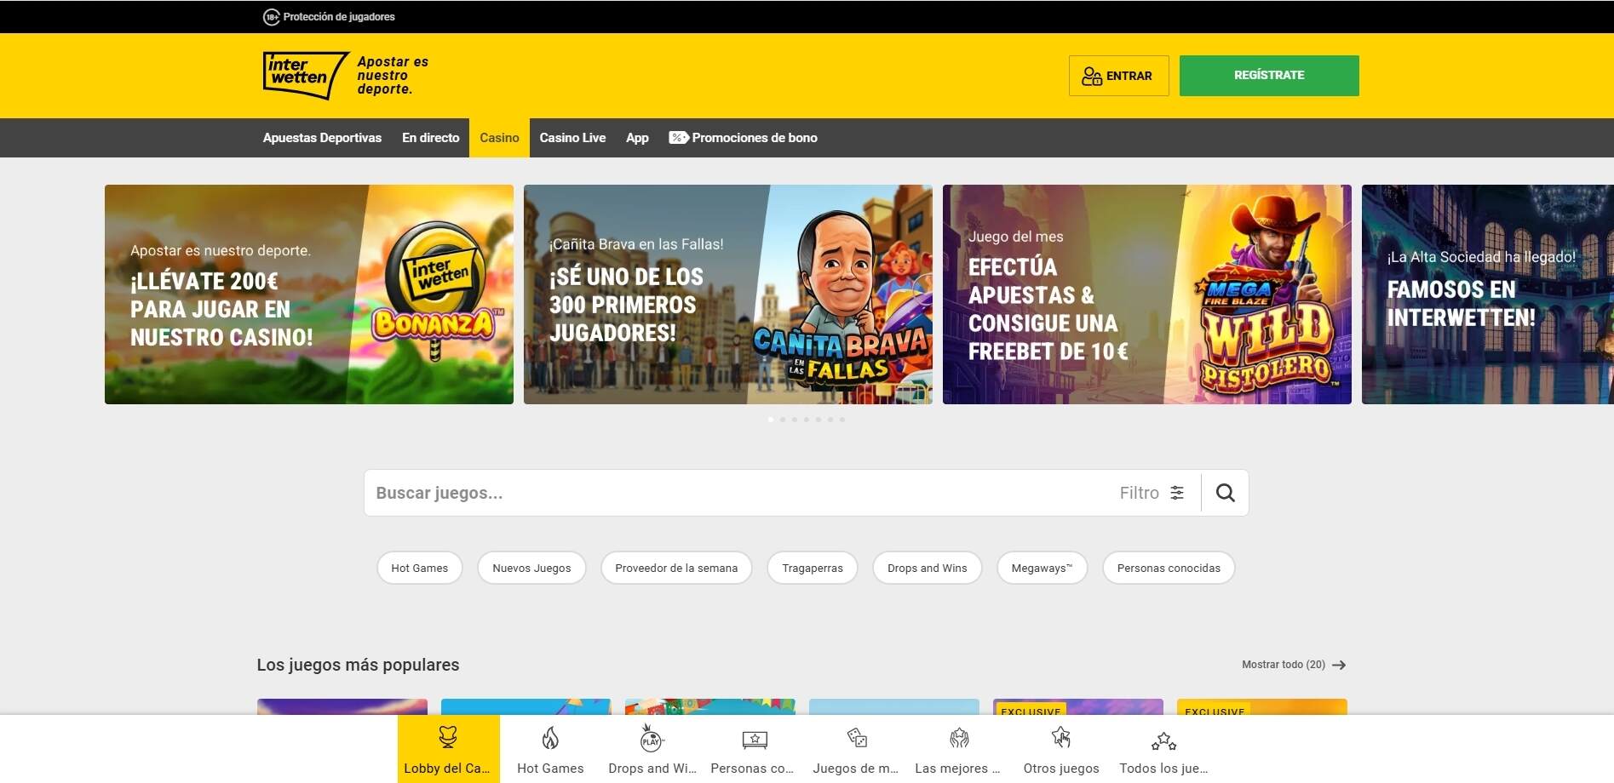Select the first carousel pagination dot

tap(771, 420)
